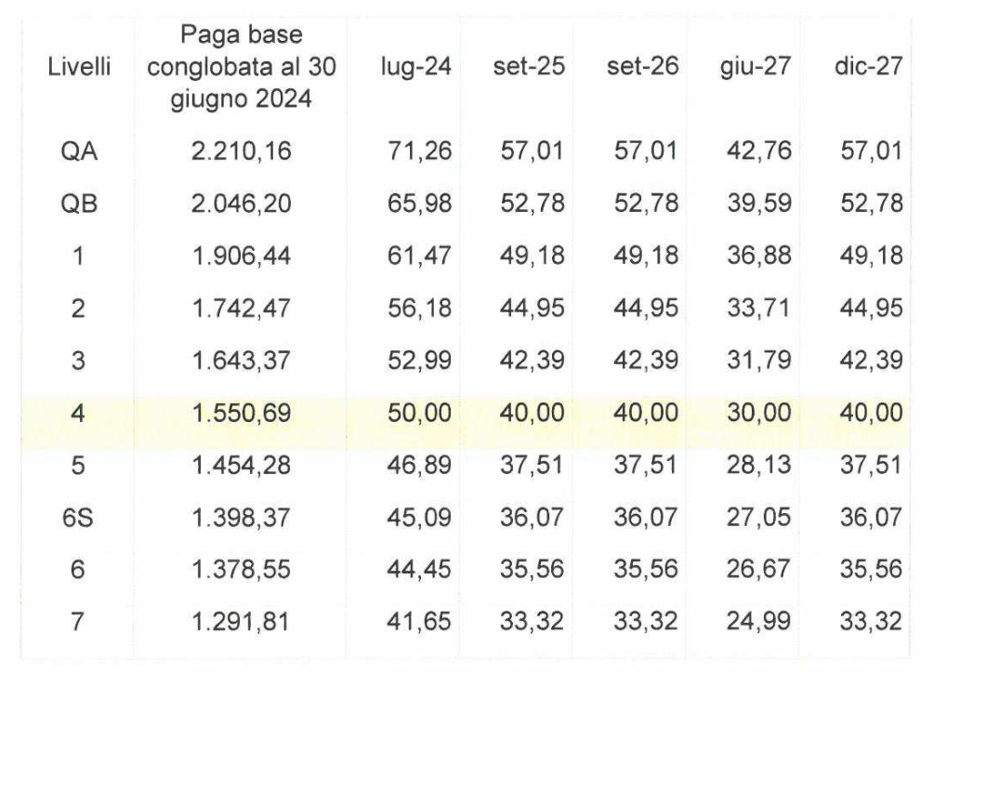Click the 1.291,81 value for level 7
The width and height of the screenshot is (986, 804).
coord(241,622)
